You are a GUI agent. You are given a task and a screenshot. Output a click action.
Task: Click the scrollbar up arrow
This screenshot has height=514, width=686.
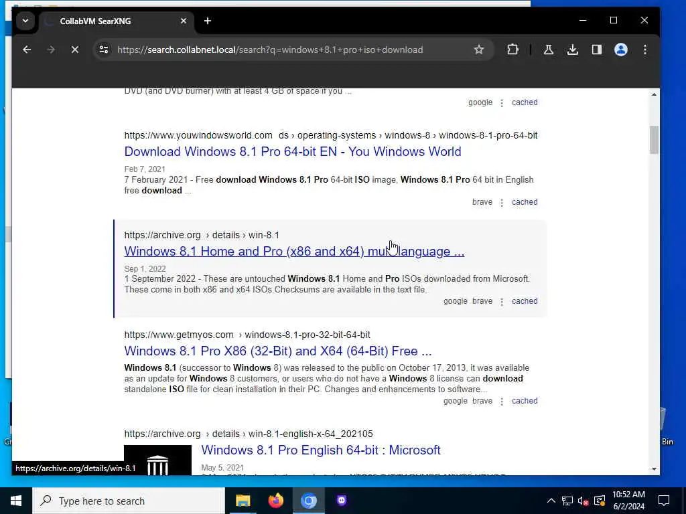(654, 94)
